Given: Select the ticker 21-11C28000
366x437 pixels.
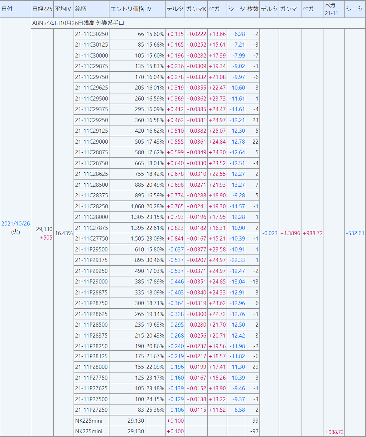Looking at the screenshot, I should coord(91,217).
